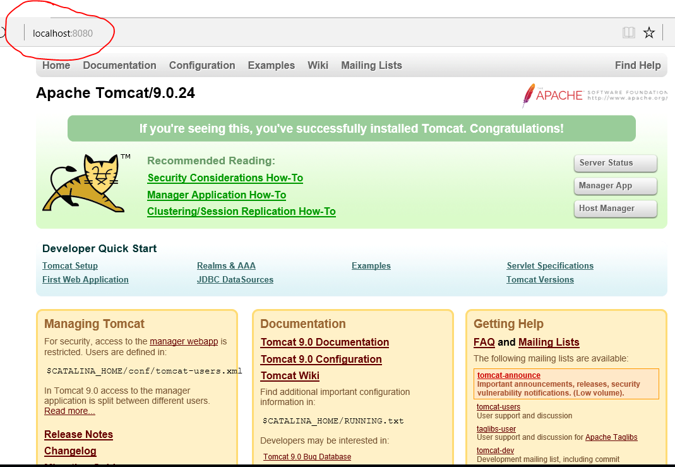Image resolution: width=675 pixels, height=467 pixels.
Task: Click the favorites star icon
Action: (x=648, y=33)
